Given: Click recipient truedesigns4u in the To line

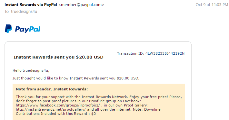Looking at the screenshot, I should tap(24, 12).
